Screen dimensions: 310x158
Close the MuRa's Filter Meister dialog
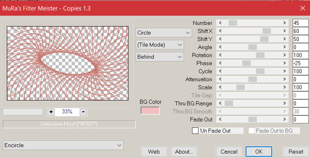(303, 8)
